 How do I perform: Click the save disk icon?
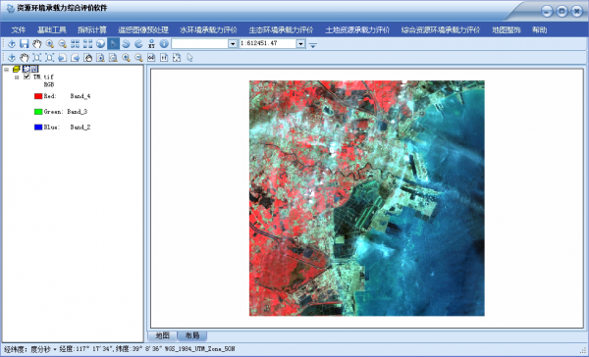[24, 44]
